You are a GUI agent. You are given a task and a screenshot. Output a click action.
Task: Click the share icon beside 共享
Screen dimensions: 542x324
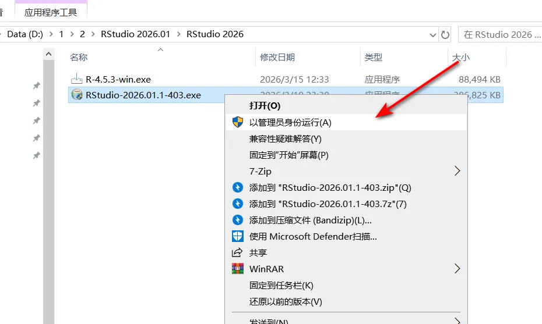pos(237,252)
